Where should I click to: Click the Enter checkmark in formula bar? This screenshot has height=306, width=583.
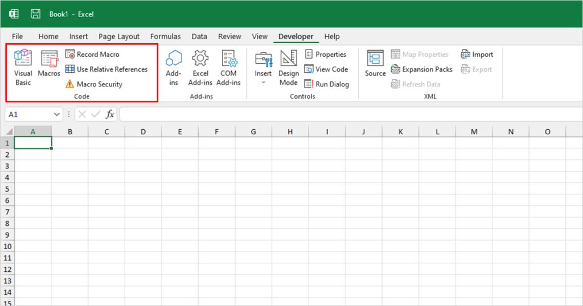[x=96, y=114]
